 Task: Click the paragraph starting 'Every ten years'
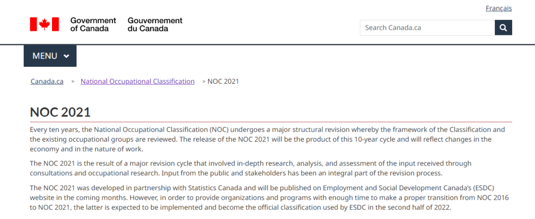(x=267, y=140)
